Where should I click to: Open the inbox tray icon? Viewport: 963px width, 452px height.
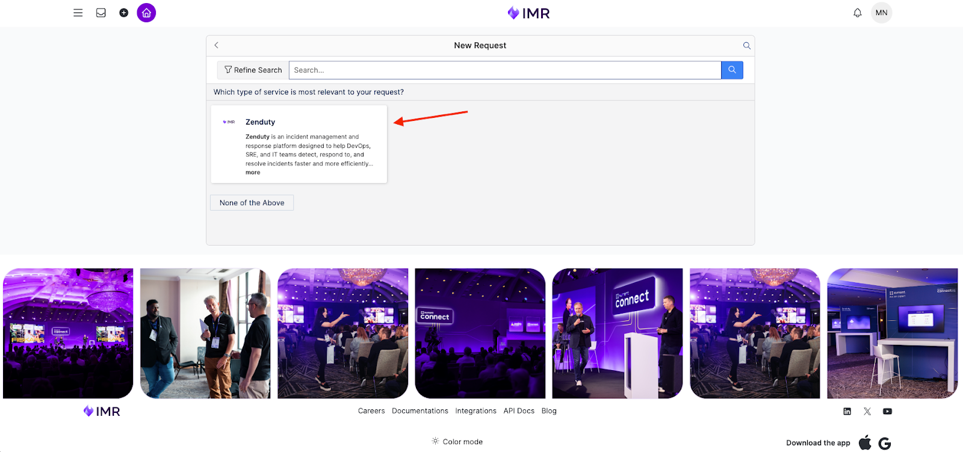pyautogui.click(x=101, y=13)
